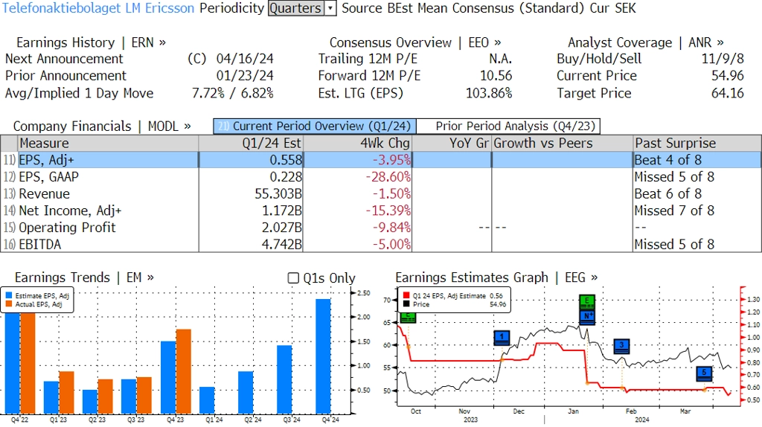This screenshot has width=762, height=427.
Task: Click the YoY Gr column header
Action: [x=452, y=144]
